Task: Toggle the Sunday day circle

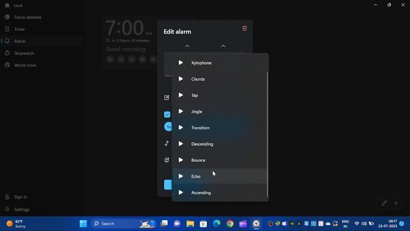Action: (168, 127)
